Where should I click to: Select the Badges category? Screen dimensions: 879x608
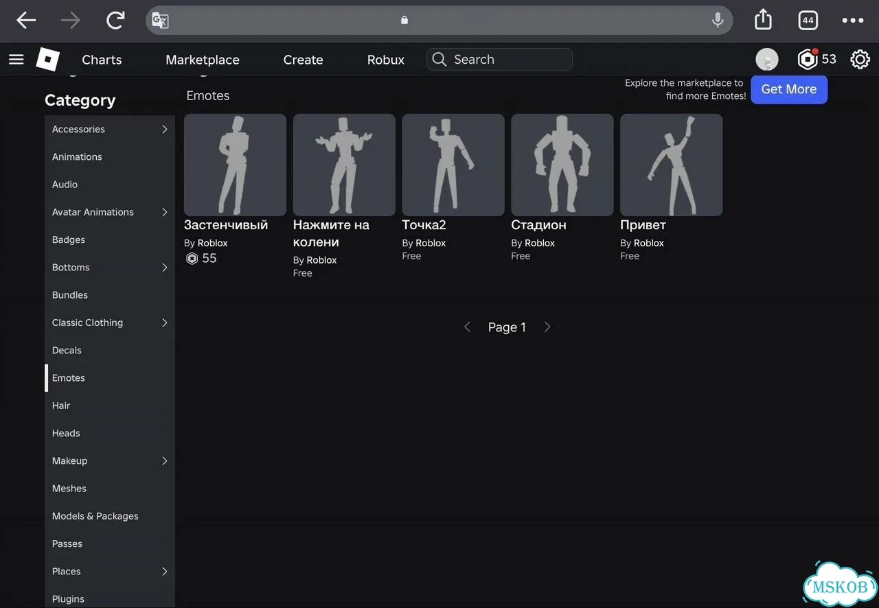(110, 240)
